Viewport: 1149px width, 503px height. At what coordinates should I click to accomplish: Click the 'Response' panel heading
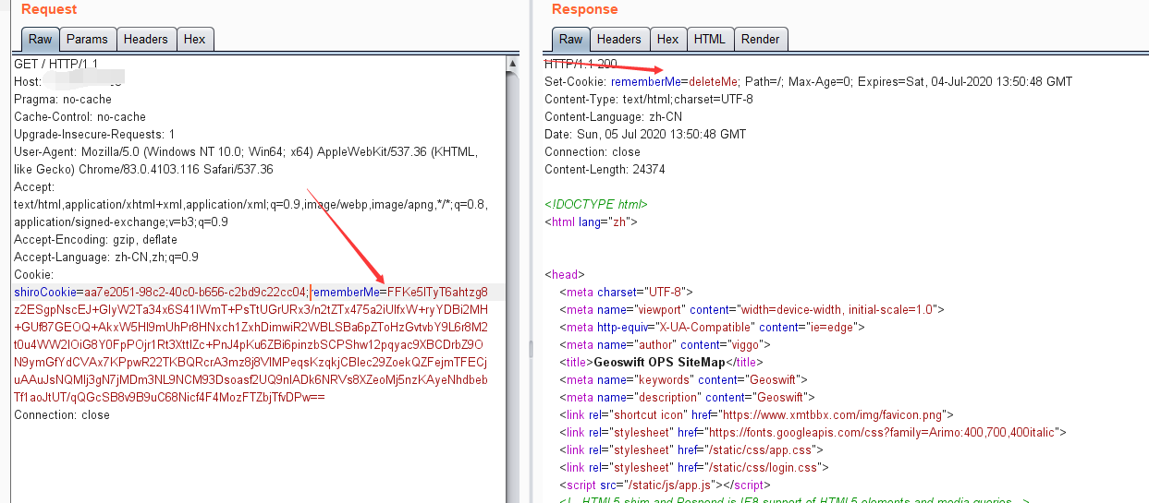(584, 9)
